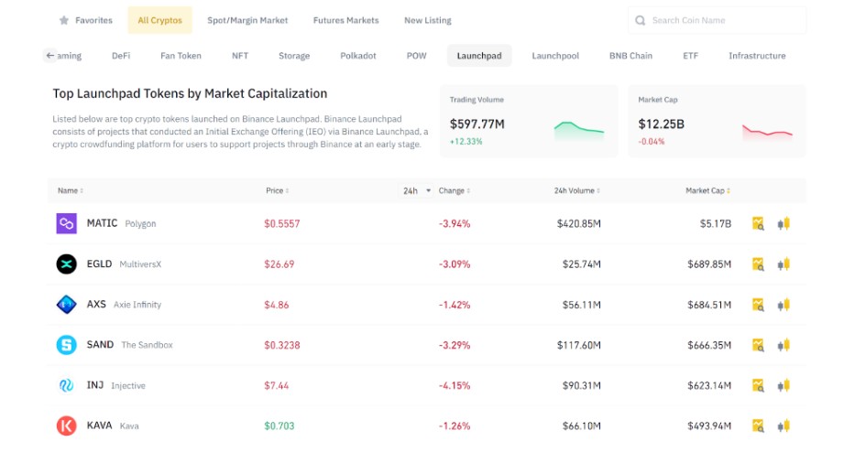Screen dimensions: 855x463
Task: Switch to Spot/Margin Market tab
Action: (247, 20)
